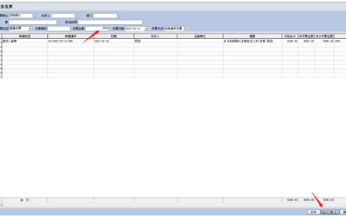The image size is (346, 216).
Task: Click the horizontal scrollbar at table bottom
Action: 173,204
